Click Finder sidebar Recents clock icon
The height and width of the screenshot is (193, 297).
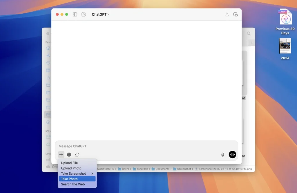(48, 63)
